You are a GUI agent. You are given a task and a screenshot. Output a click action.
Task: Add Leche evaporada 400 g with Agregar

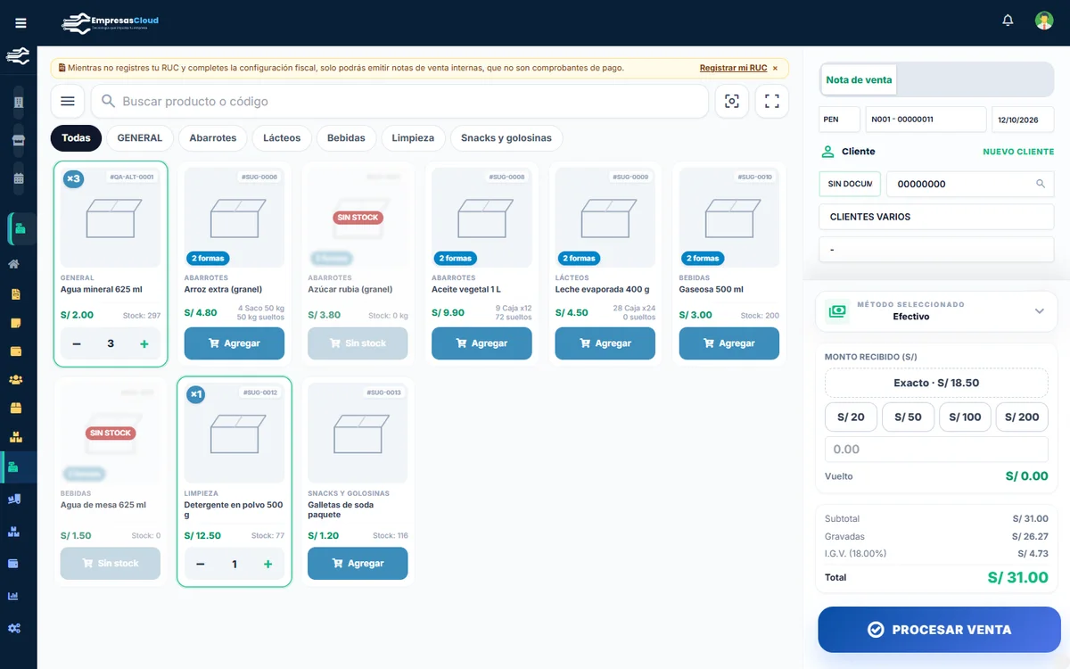[605, 343]
